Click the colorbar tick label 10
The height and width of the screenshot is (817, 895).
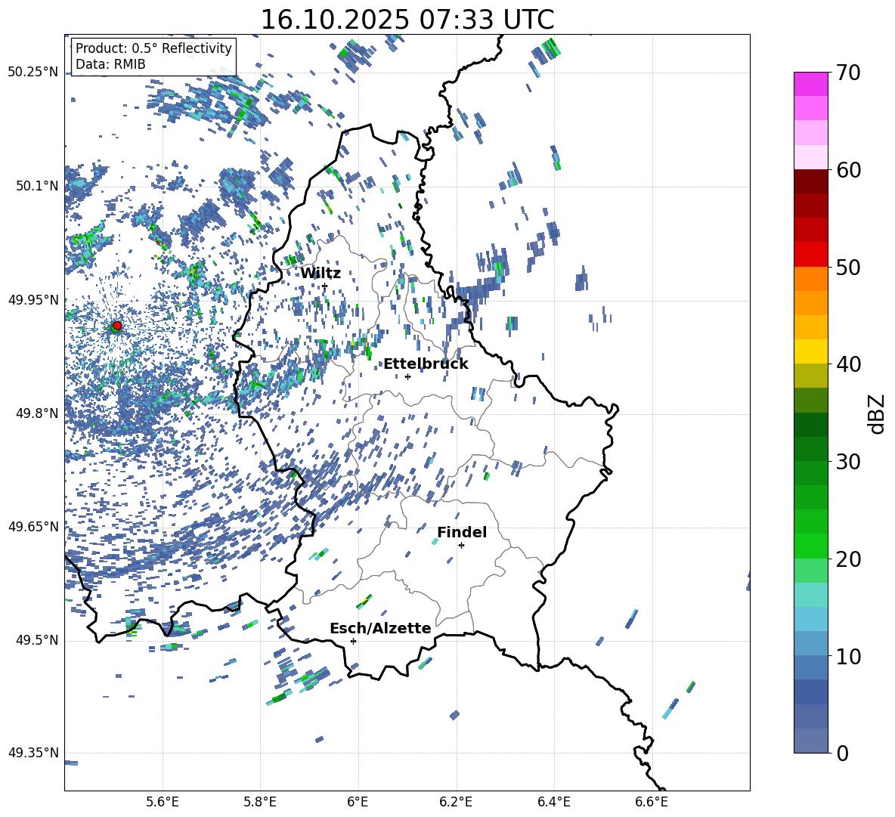point(848,656)
